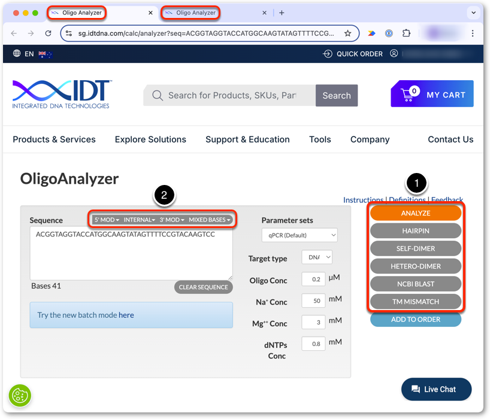Viewport: 490px width, 419px height.
Task: Open the Company menu
Action: click(x=370, y=139)
